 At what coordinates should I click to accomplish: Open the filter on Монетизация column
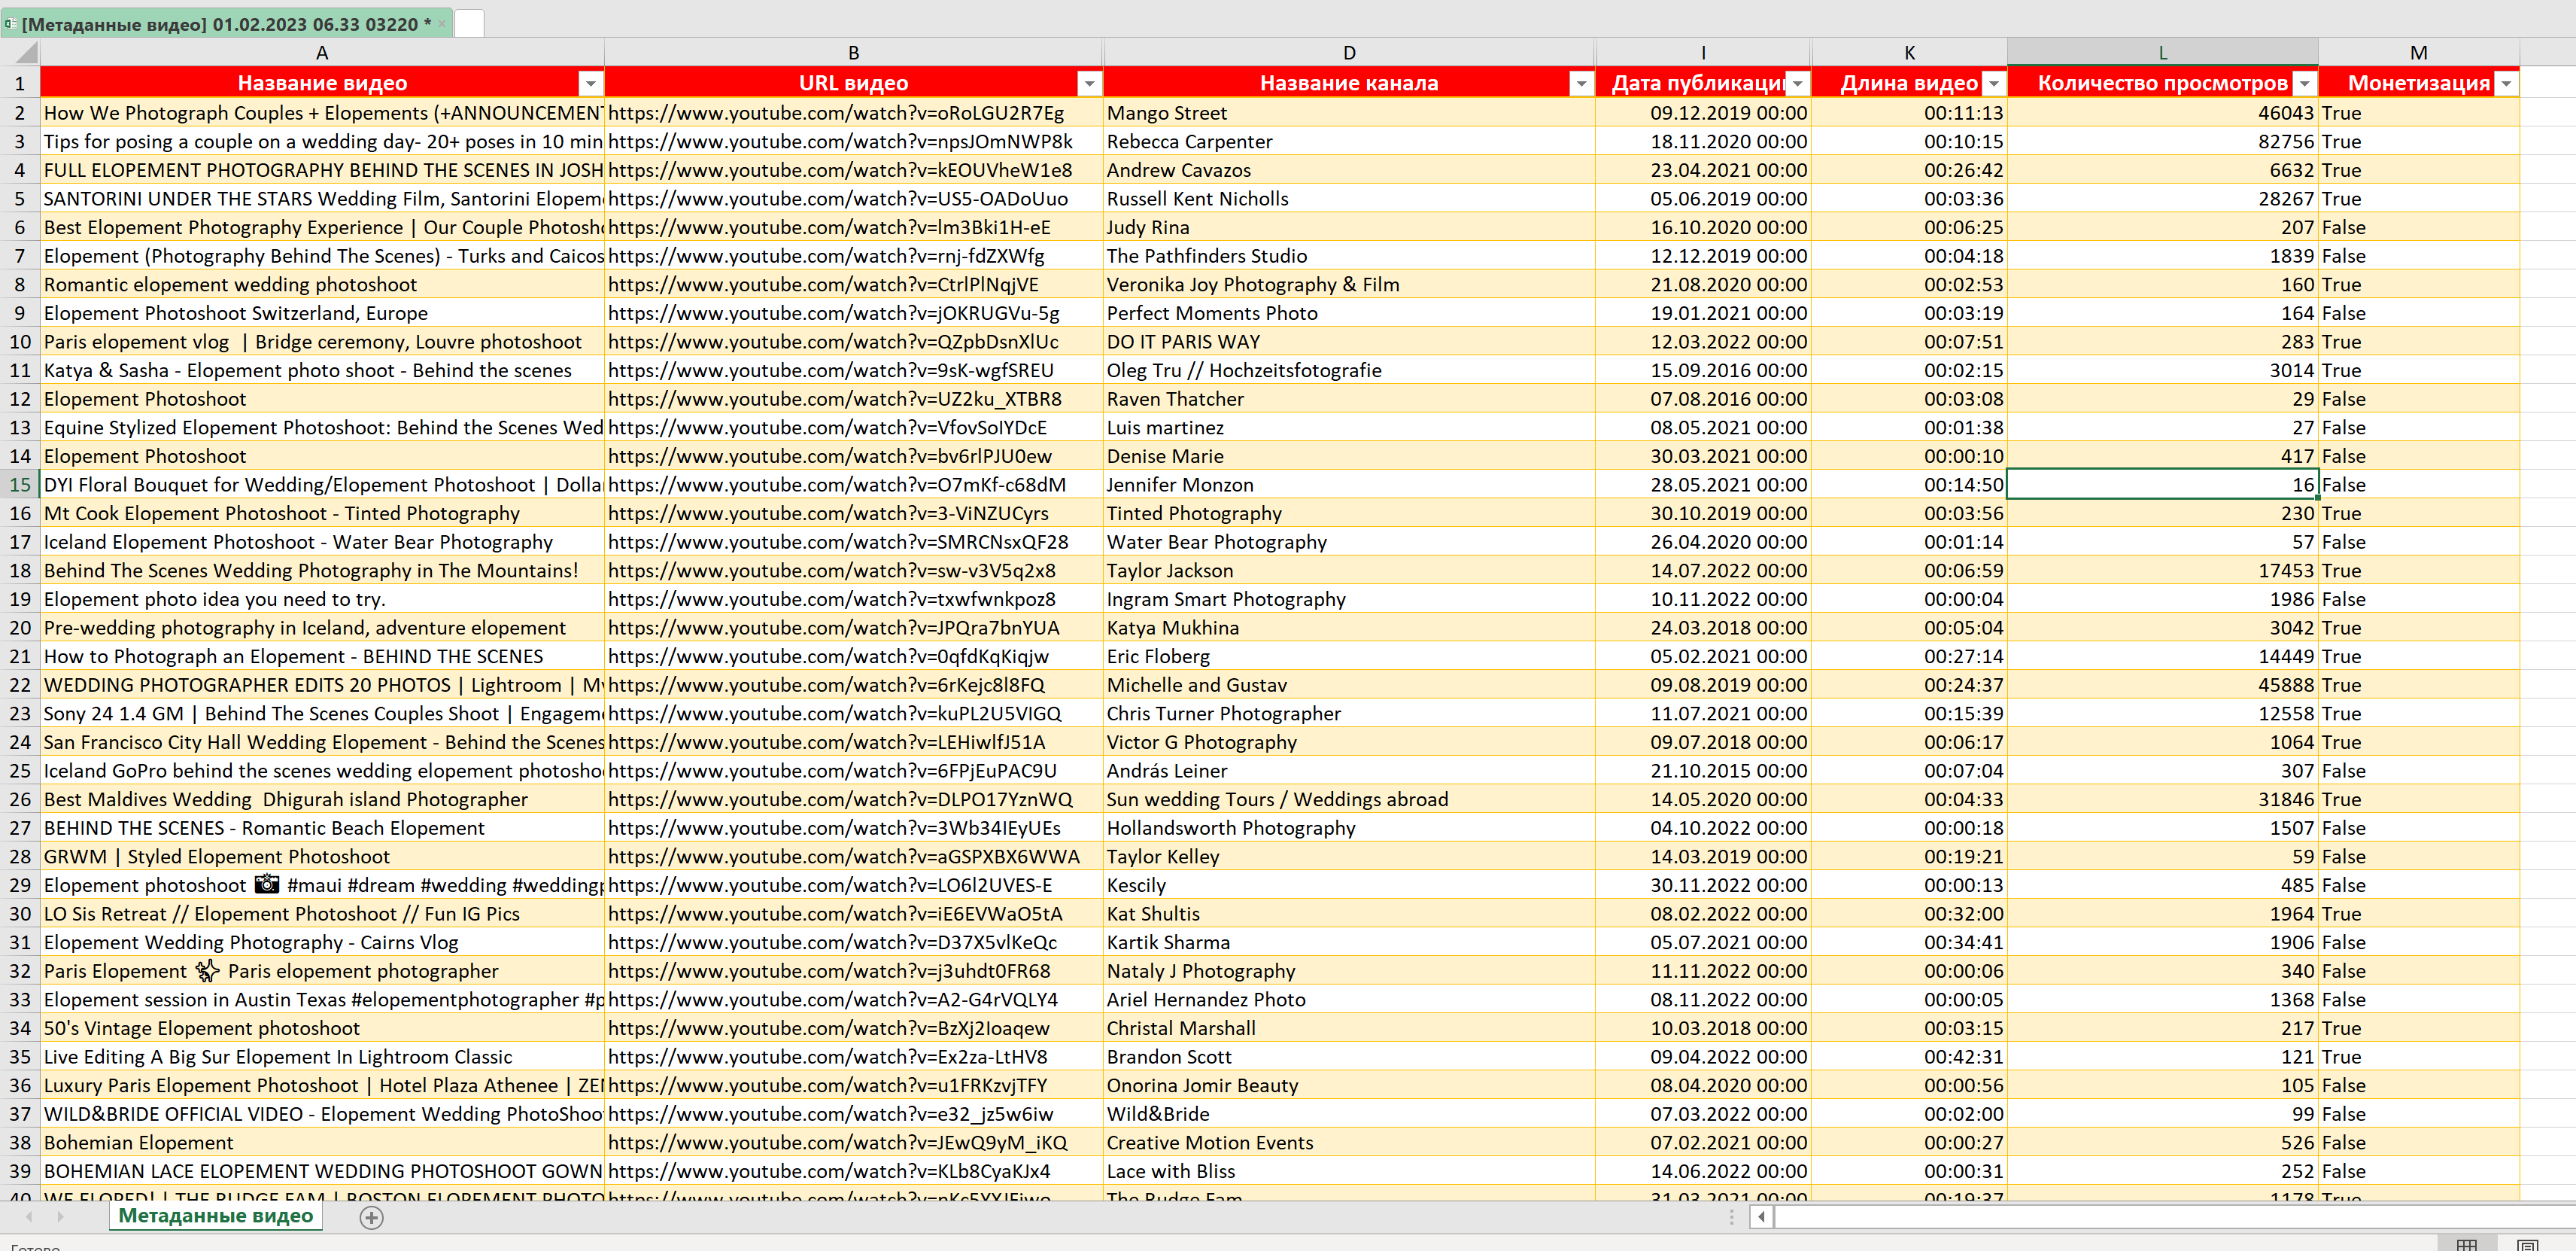point(2506,84)
